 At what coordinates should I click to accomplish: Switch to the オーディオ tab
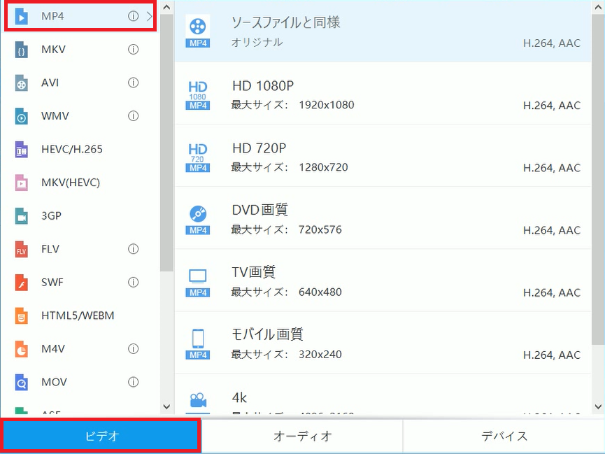pyautogui.click(x=302, y=437)
